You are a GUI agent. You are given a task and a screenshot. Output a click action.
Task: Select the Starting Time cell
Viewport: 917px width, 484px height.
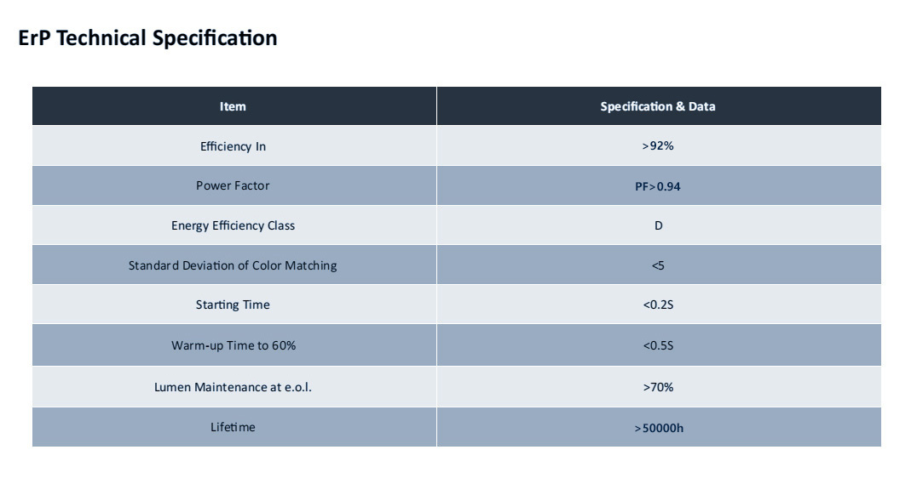pyautogui.click(x=233, y=305)
